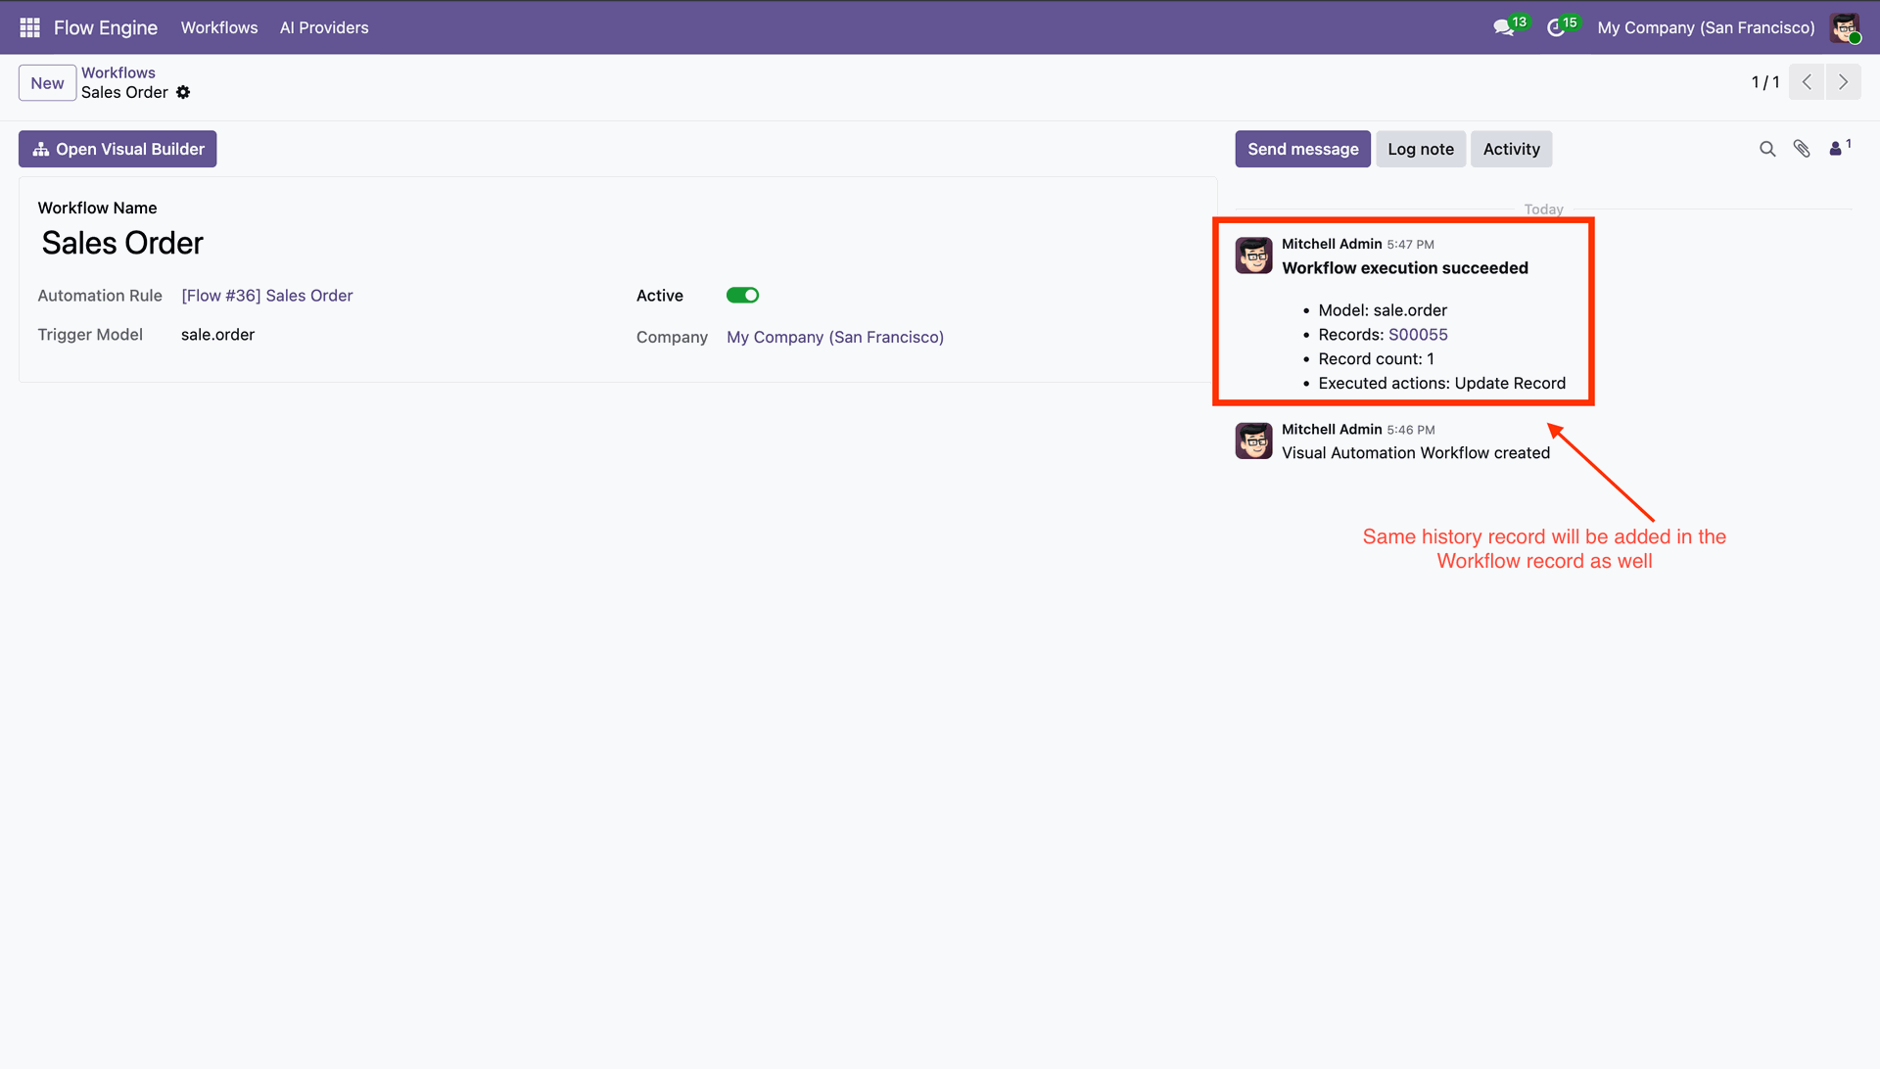Open the My Company (San Francisco) switcher
Viewport: 1880px width, 1069px height.
tap(1706, 27)
